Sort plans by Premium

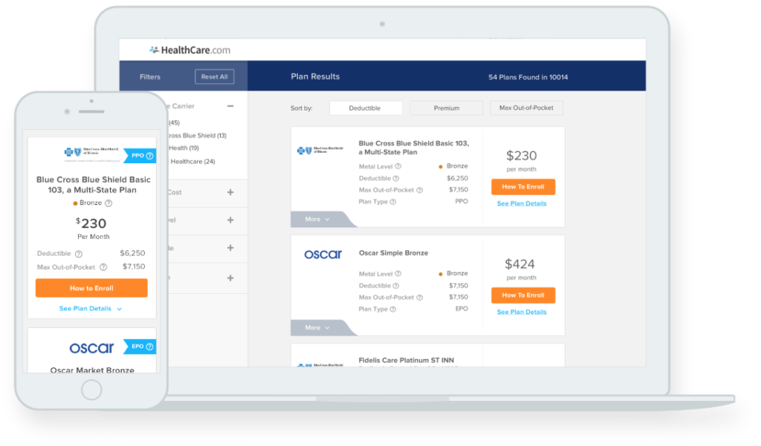click(446, 108)
